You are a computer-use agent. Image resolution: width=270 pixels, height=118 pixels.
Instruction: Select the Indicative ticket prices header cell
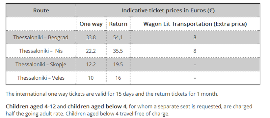coord(168,10)
